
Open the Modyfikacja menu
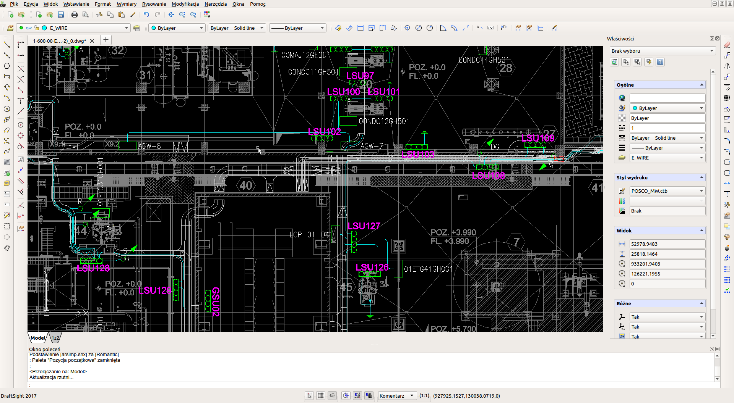tap(185, 4)
